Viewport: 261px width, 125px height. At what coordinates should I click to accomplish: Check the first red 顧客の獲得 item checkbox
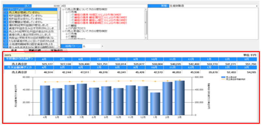73,15
